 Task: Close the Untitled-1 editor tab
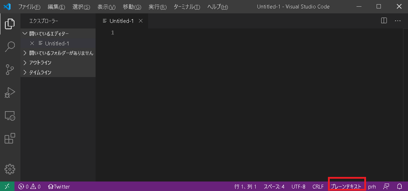click(140, 21)
